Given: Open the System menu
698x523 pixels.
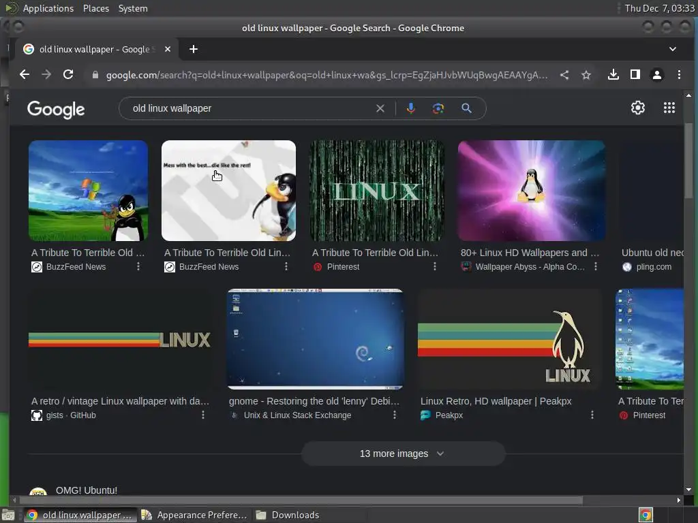Looking at the screenshot, I should tap(133, 8).
